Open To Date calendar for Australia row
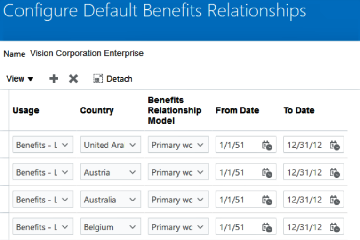Screen dimensions: 360x240 point(335,200)
